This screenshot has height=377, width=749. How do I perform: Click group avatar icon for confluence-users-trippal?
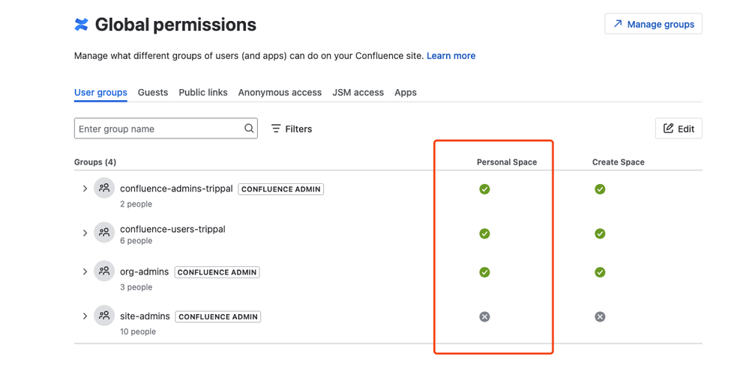(x=104, y=233)
